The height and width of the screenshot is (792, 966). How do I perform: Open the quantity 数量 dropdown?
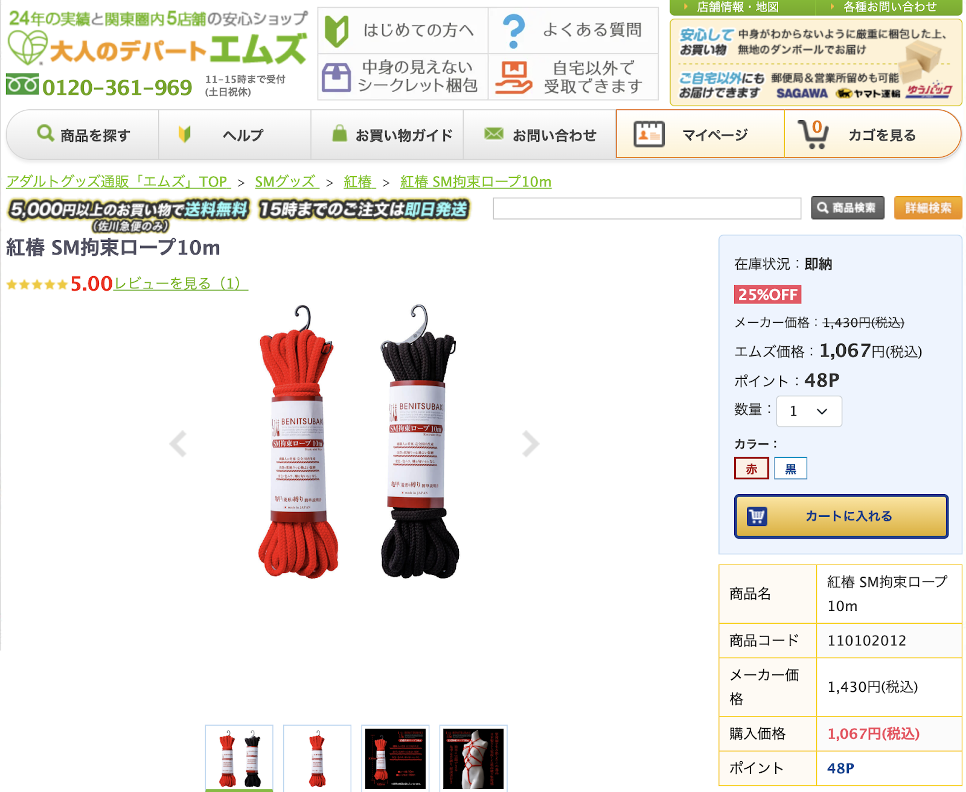tap(809, 411)
